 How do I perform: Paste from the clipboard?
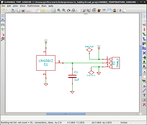[38, 10]
